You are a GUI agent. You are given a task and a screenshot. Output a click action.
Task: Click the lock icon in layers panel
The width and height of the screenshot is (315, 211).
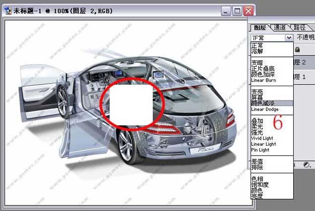point(298,50)
